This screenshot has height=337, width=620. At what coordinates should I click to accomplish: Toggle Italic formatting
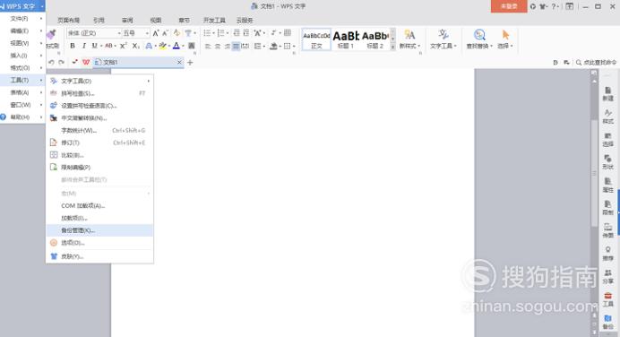[x=84, y=46]
